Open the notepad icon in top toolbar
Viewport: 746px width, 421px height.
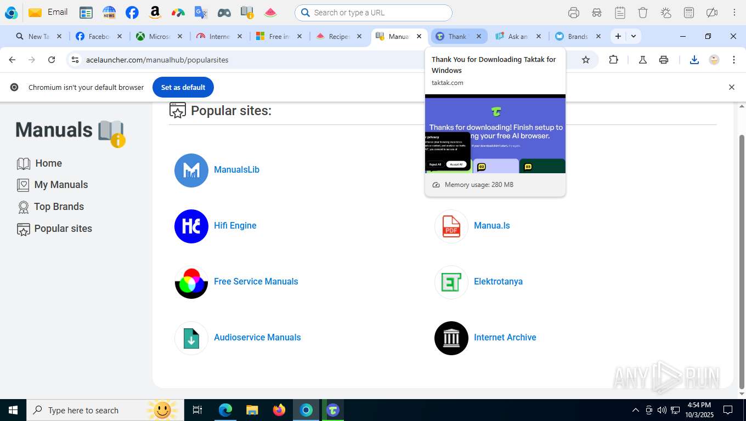click(620, 12)
